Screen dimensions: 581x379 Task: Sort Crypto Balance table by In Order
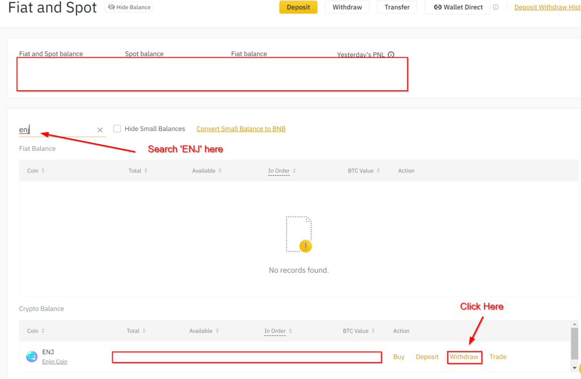click(278, 331)
